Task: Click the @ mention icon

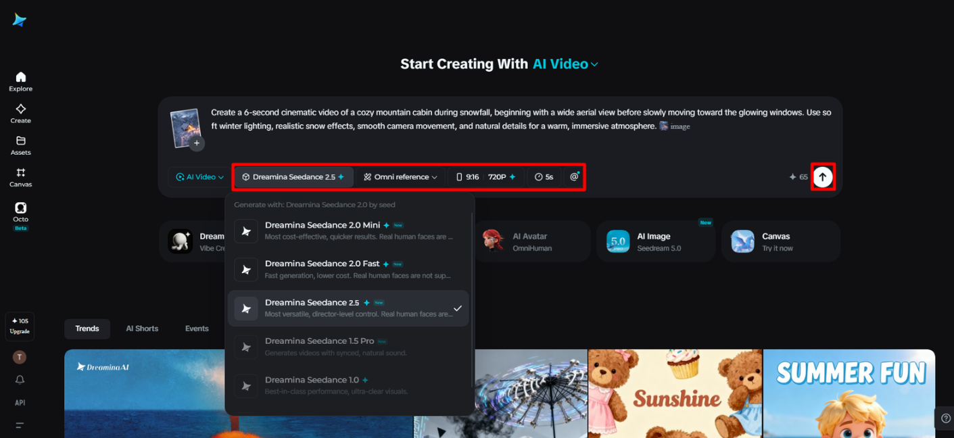Action: tap(574, 177)
